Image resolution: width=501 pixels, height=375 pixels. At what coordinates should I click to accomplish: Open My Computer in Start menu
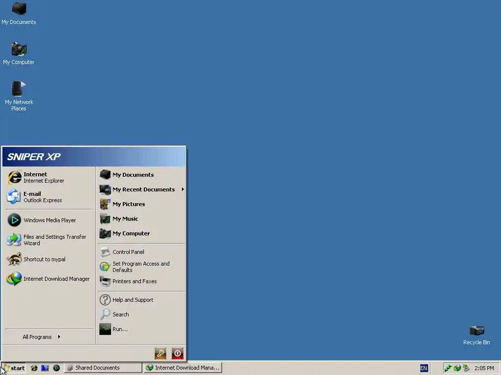(x=142, y=233)
